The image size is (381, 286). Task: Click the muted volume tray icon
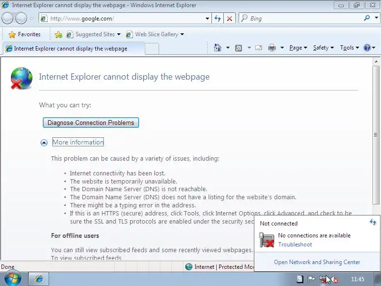(334, 279)
